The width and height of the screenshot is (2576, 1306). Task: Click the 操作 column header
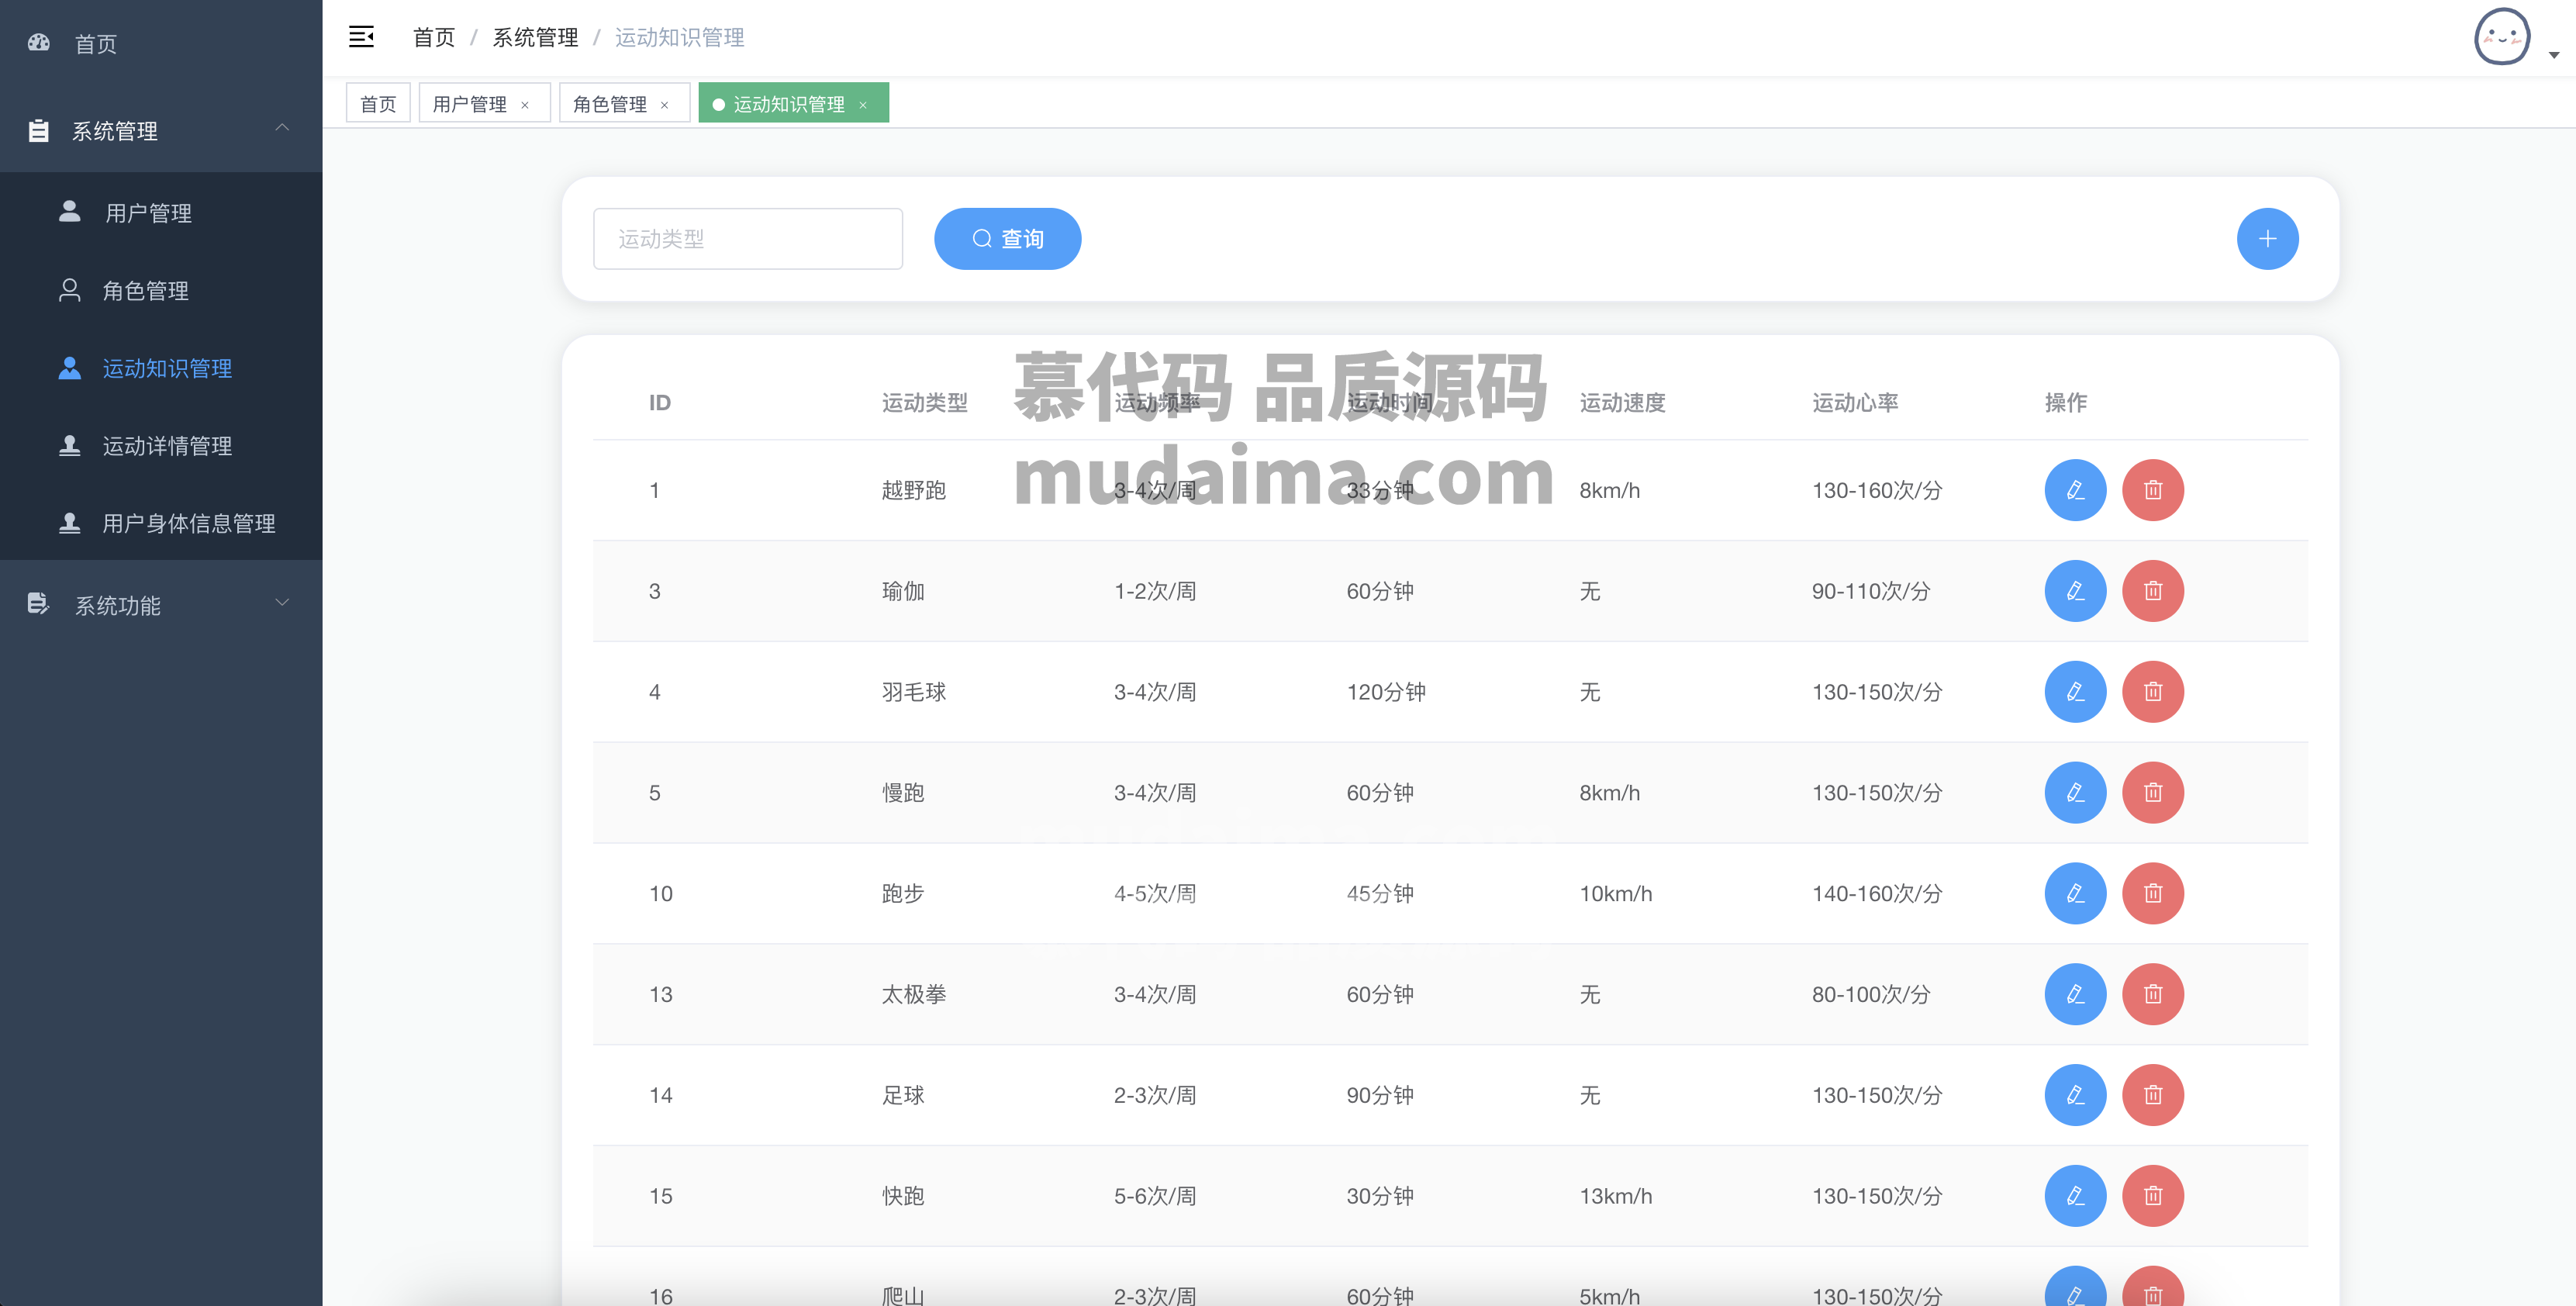[x=2065, y=402]
